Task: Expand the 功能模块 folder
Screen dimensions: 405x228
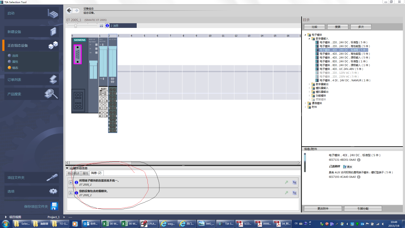Action: pos(309,96)
